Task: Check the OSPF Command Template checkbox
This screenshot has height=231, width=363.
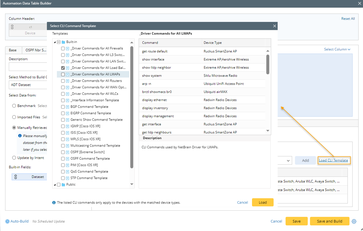Action: coord(63,159)
